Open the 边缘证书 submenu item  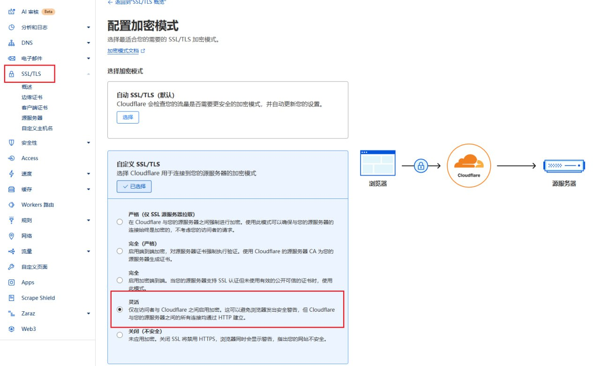click(x=32, y=97)
